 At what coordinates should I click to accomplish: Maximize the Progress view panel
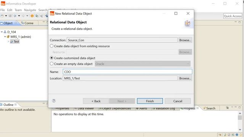pos(240,107)
